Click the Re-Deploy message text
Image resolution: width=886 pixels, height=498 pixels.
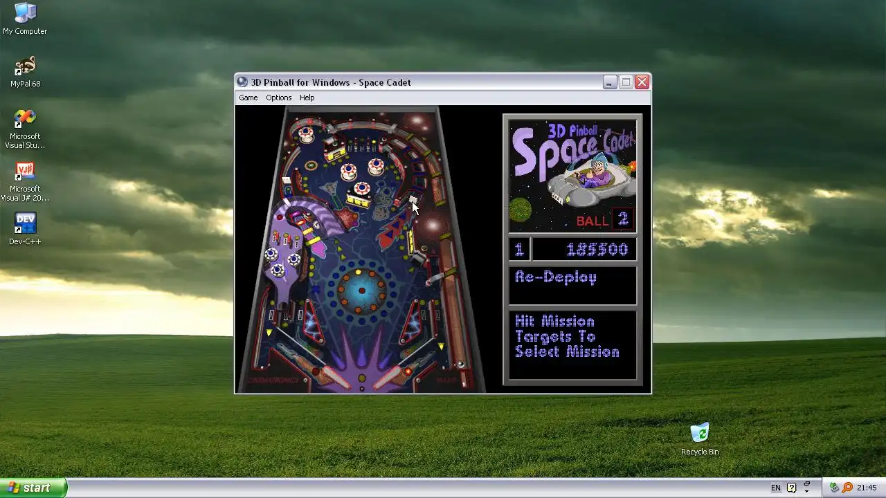point(556,277)
